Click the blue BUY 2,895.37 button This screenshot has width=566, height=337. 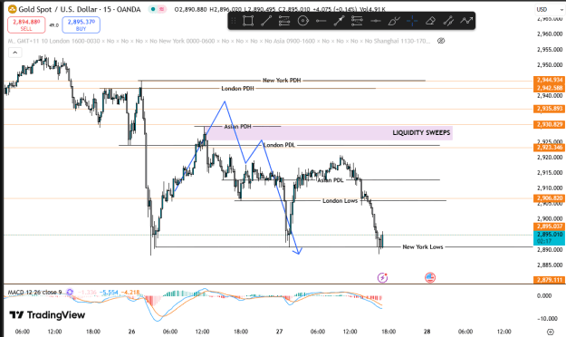click(81, 24)
